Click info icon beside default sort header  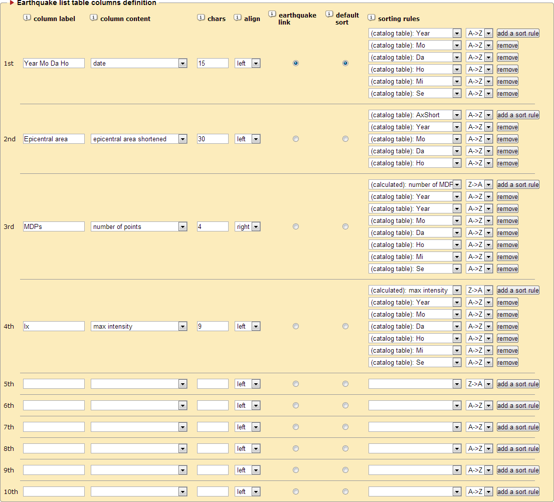(329, 14)
